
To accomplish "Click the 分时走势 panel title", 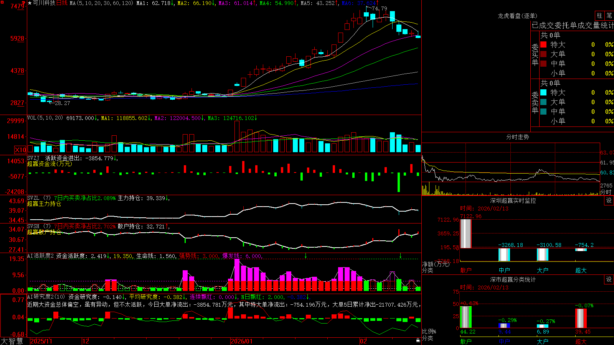I will (517, 137).
